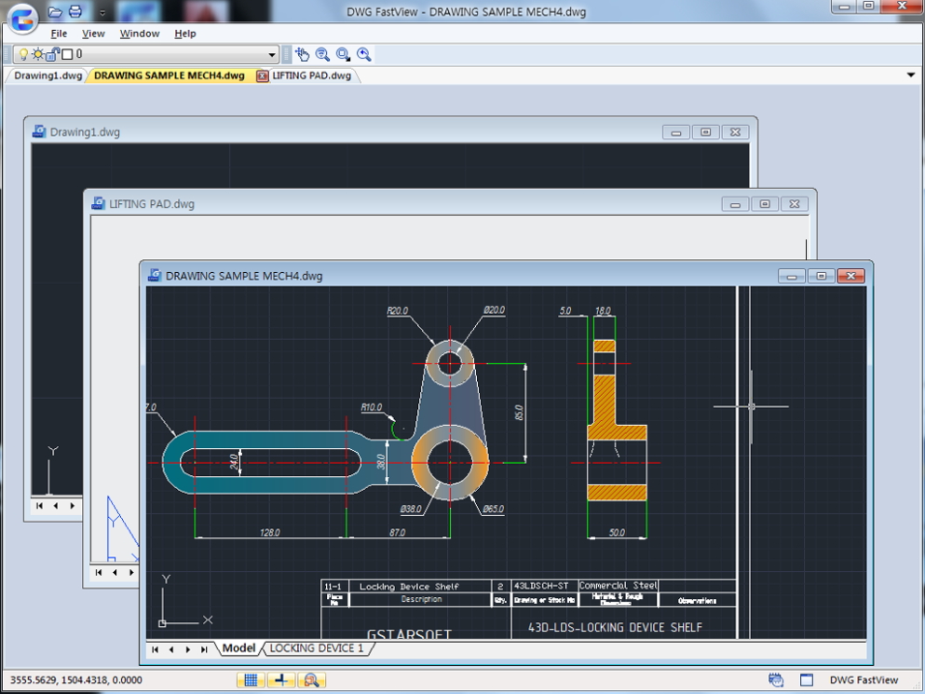The height and width of the screenshot is (694, 925).
Task: Minimize the Drawing1.dwg child window
Action: click(676, 132)
